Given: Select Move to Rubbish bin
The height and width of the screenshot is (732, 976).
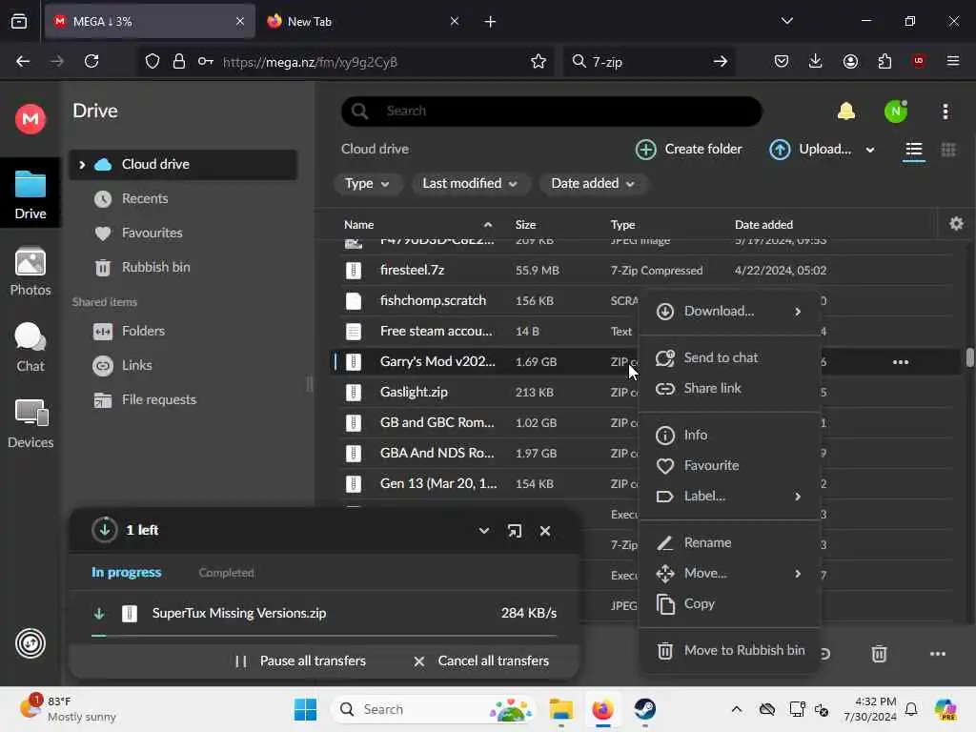Looking at the screenshot, I should (729, 650).
